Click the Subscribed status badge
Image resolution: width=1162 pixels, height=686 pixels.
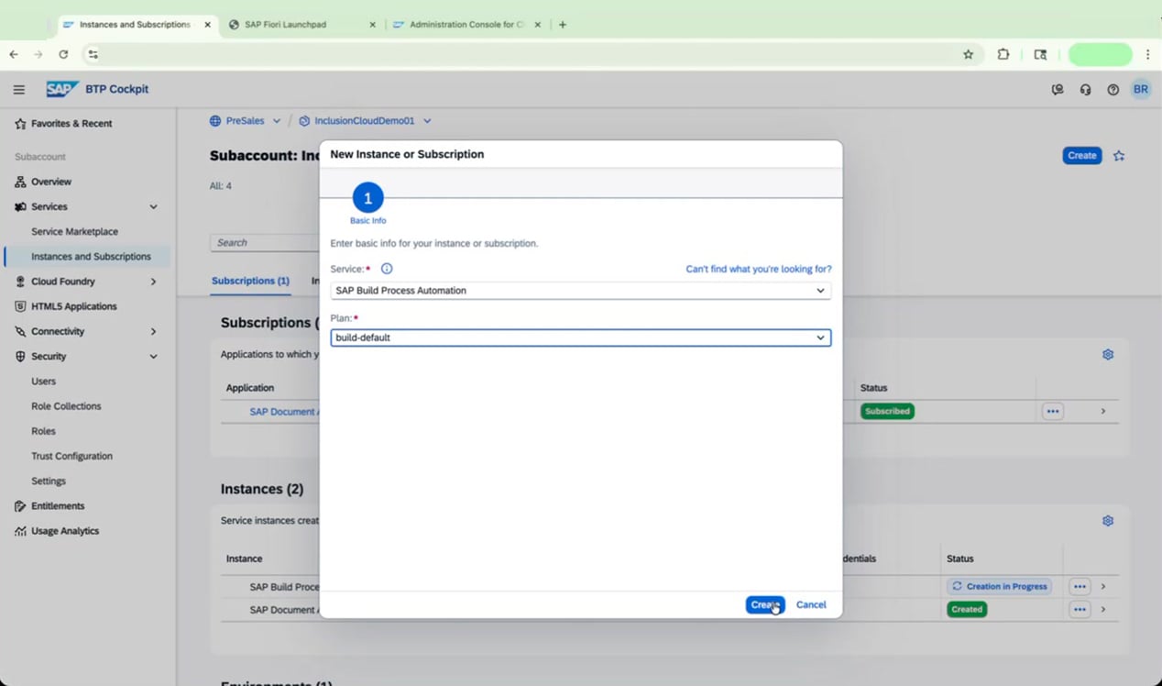click(x=887, y=411)
